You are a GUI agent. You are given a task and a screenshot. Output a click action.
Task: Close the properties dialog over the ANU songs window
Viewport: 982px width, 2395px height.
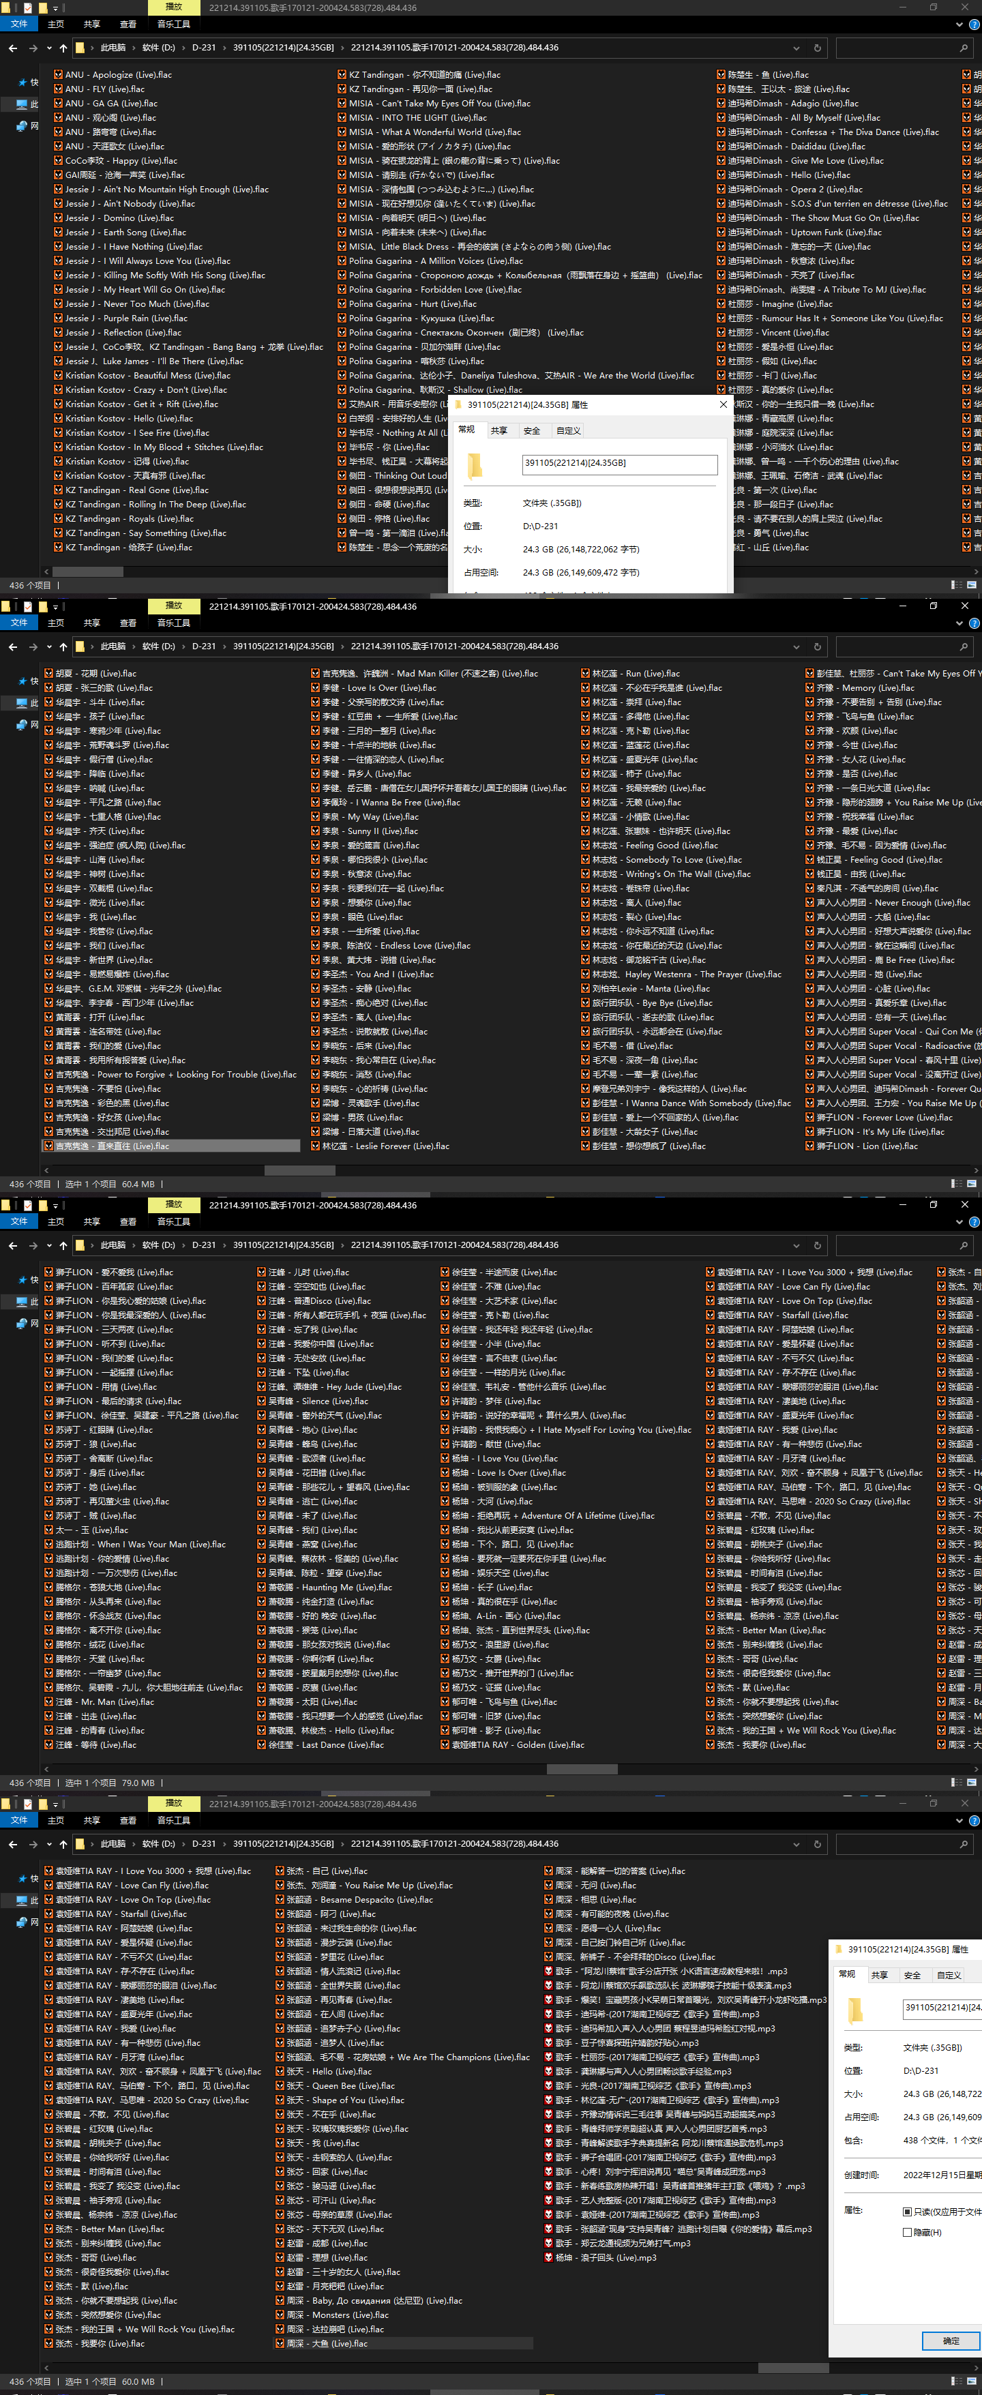point(724,404)
